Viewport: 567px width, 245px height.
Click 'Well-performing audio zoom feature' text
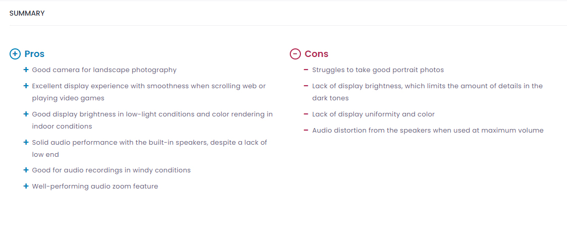[x=95, y=187]
